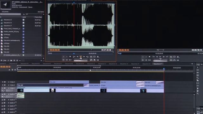The width and height of the screenshot is (203, 114).
Task: Step forward one frame in Source monitor
Action: [x=84, y=57]
